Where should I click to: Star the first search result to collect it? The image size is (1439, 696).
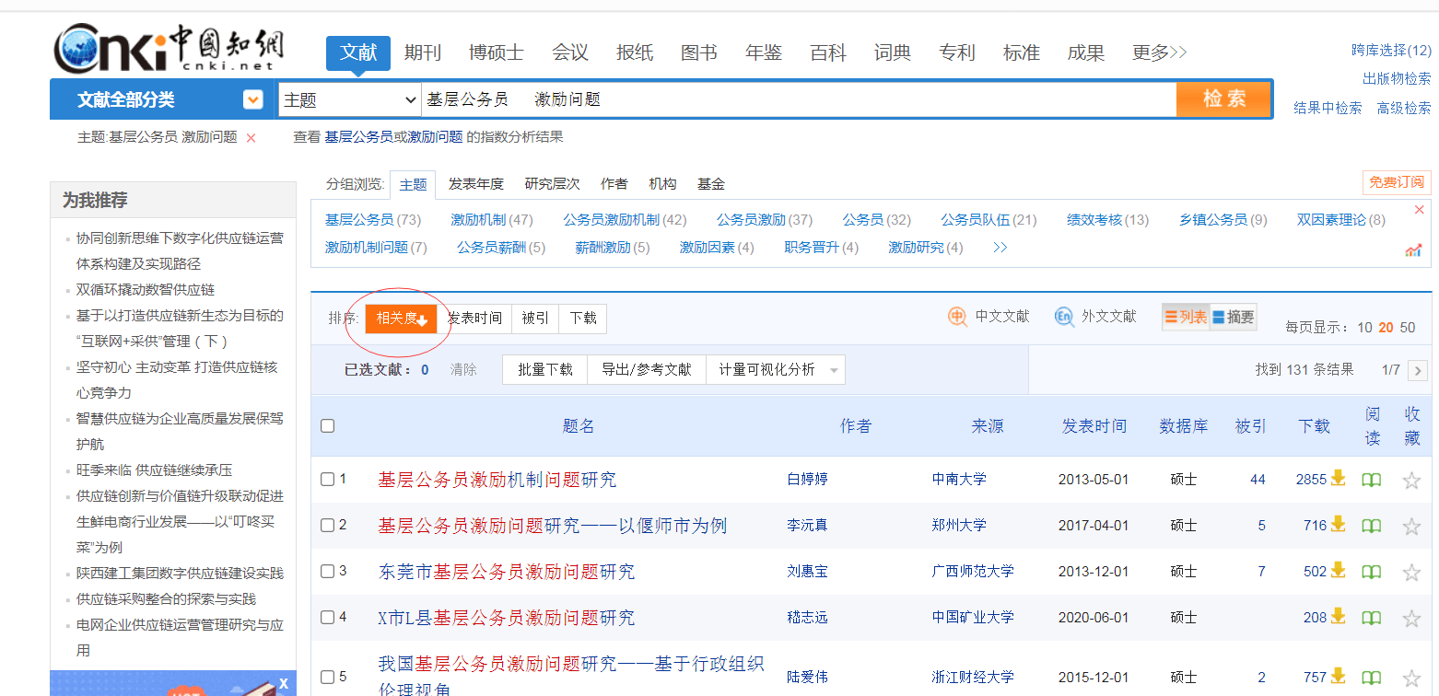coord(1410,479)
